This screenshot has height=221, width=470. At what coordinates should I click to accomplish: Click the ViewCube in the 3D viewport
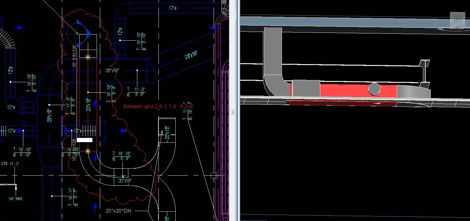pyautogui.click(x=457, y=20)
